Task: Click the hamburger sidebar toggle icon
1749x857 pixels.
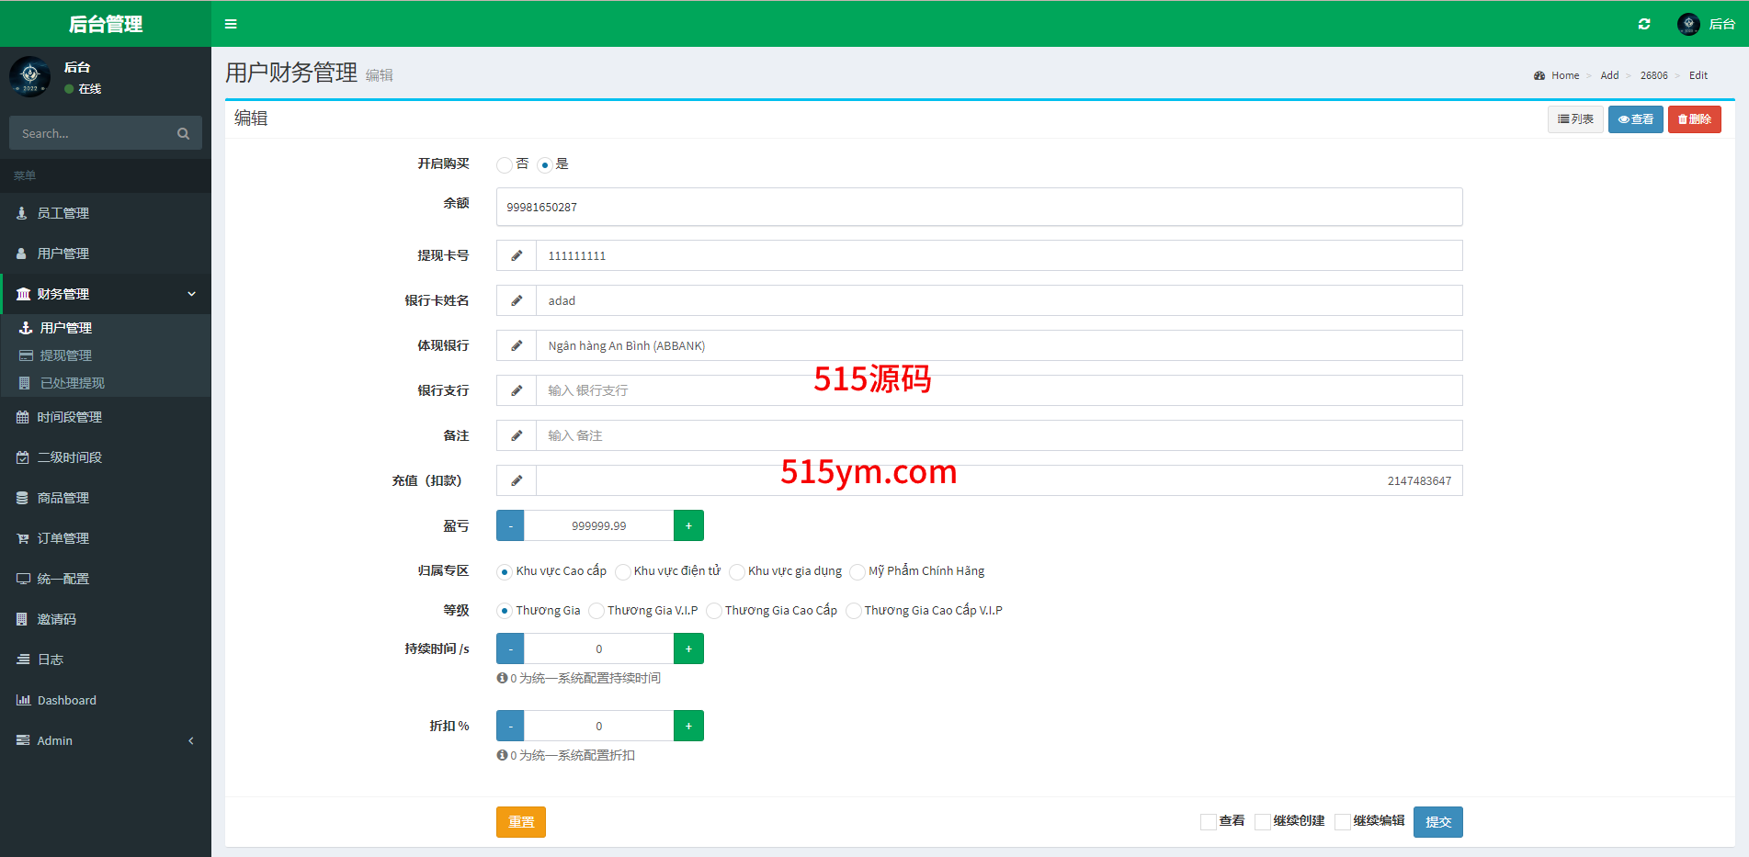Action: click(231, 24)
